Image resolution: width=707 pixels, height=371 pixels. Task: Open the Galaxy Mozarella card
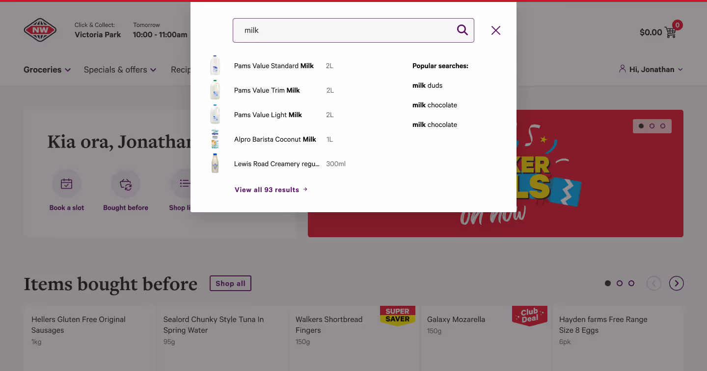point(486,338)
